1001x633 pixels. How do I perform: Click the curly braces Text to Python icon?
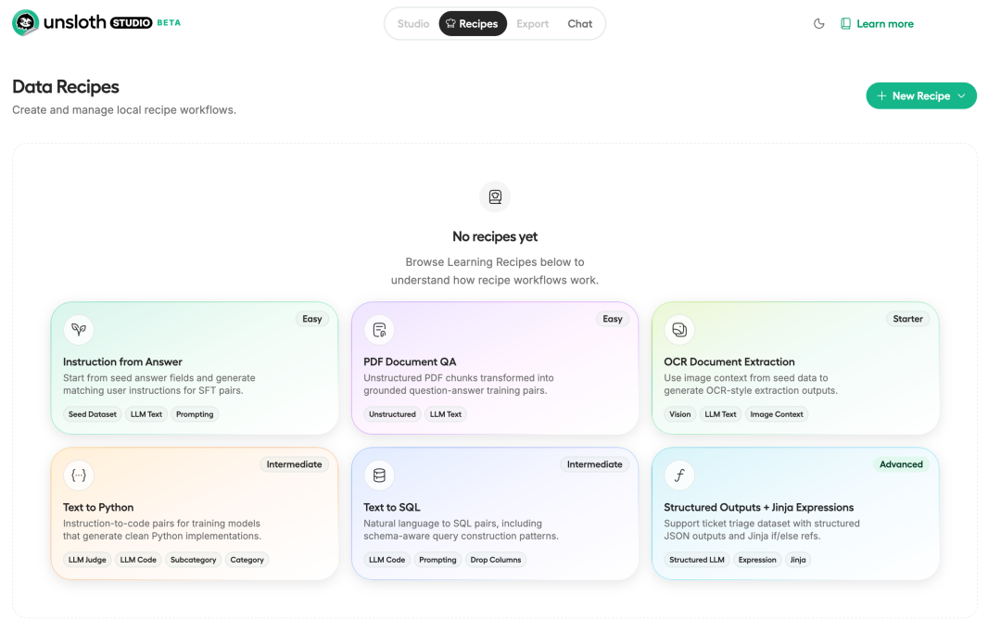(x=79, y=475)
